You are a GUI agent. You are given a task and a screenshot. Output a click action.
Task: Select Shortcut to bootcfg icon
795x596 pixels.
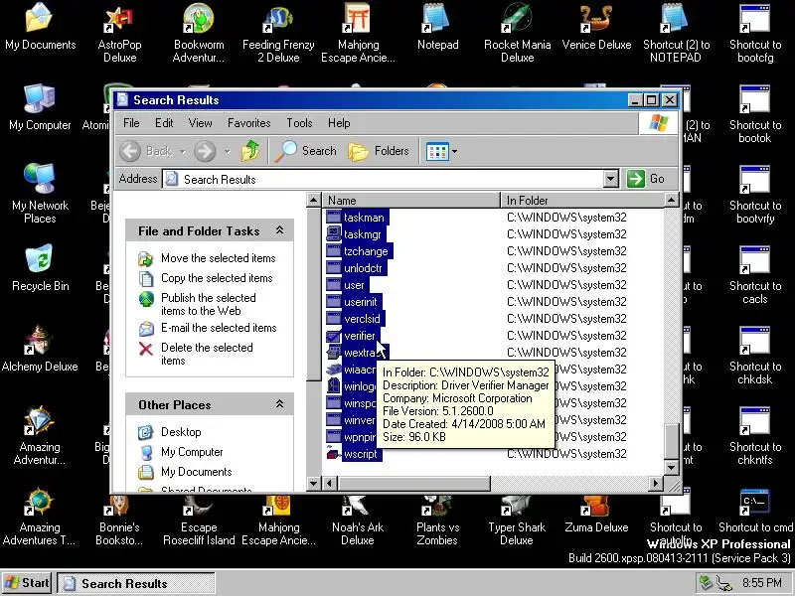755,34
